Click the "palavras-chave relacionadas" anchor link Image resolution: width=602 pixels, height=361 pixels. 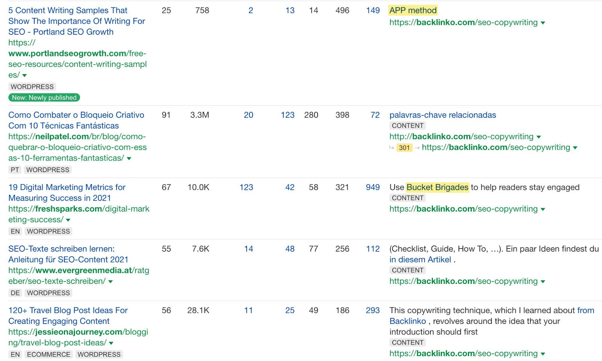tap(442, 115)
